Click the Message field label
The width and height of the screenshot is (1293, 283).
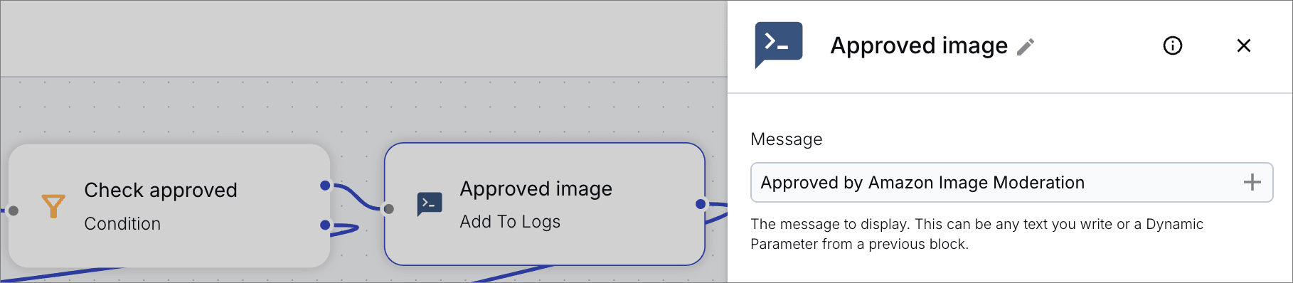pyautogui.click(x=787, y=139)
